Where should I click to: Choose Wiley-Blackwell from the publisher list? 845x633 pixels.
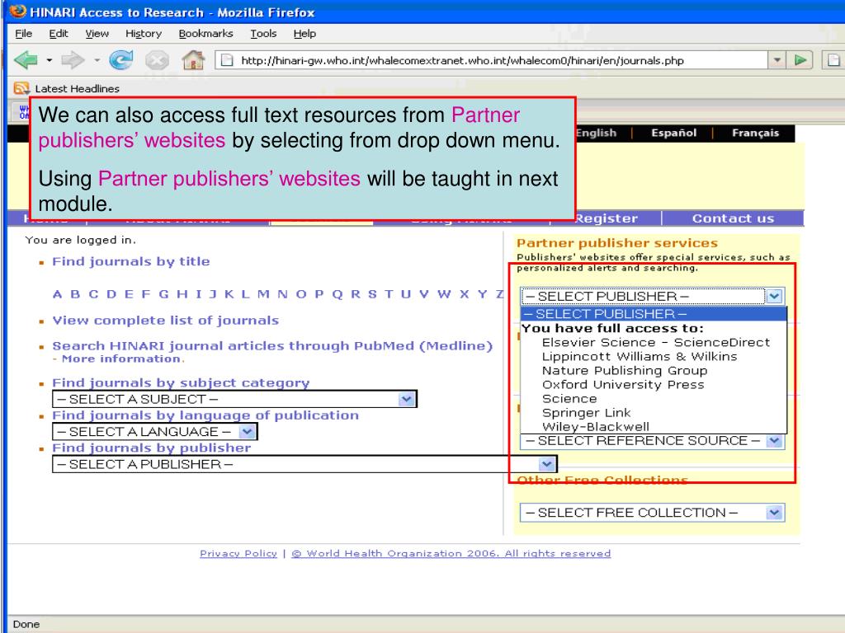coord(596,426)
